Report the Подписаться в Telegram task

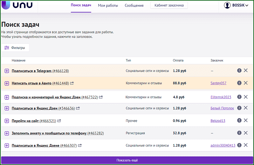(239, 70)
